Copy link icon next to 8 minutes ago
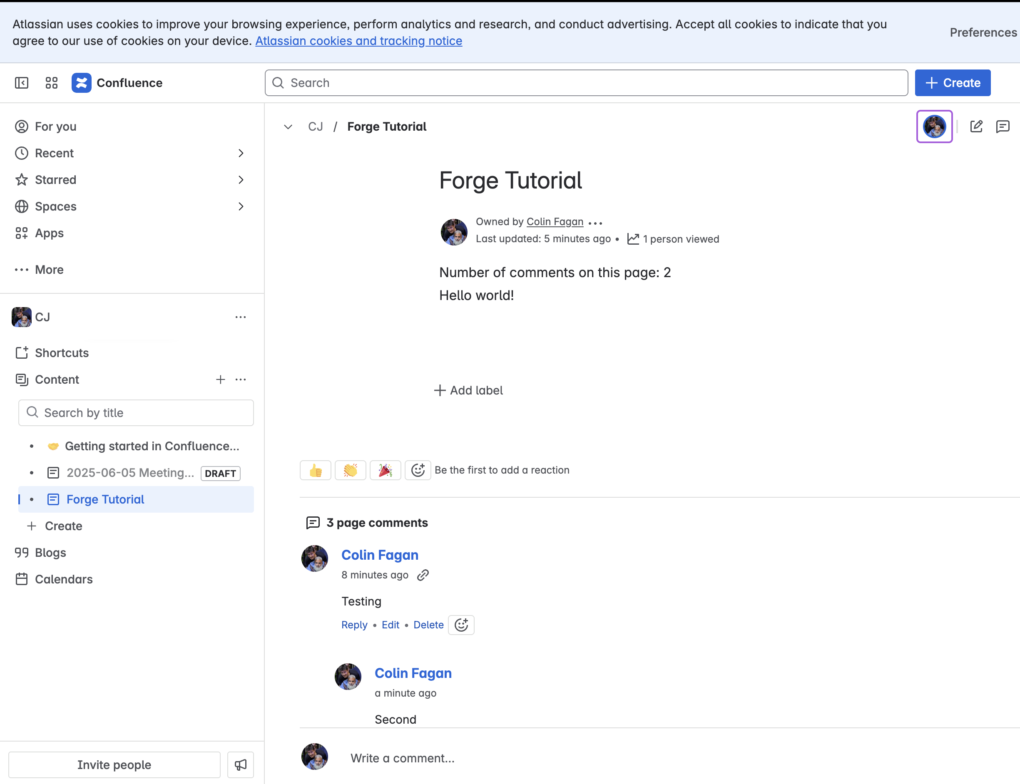 [x=423, y=575]
